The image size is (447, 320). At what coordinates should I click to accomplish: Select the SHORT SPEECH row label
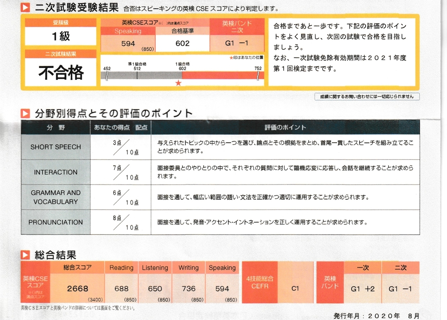[56, 147]
